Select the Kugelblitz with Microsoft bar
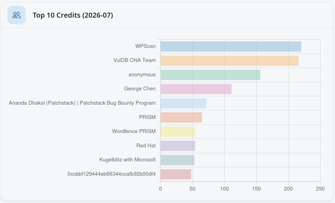 tap(178, 160)
